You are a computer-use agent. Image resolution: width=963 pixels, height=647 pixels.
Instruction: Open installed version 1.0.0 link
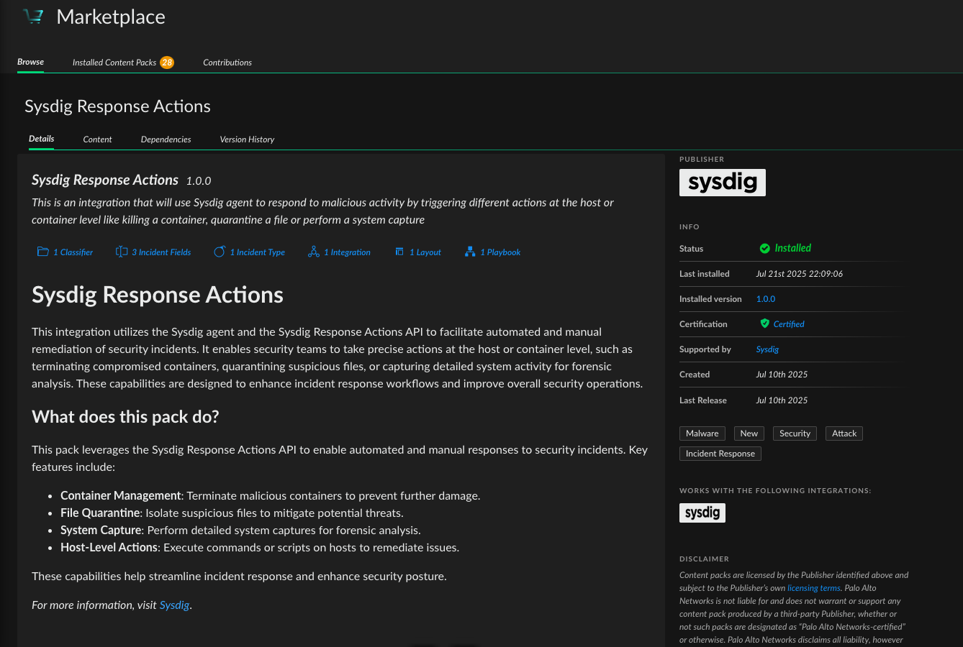766,299
